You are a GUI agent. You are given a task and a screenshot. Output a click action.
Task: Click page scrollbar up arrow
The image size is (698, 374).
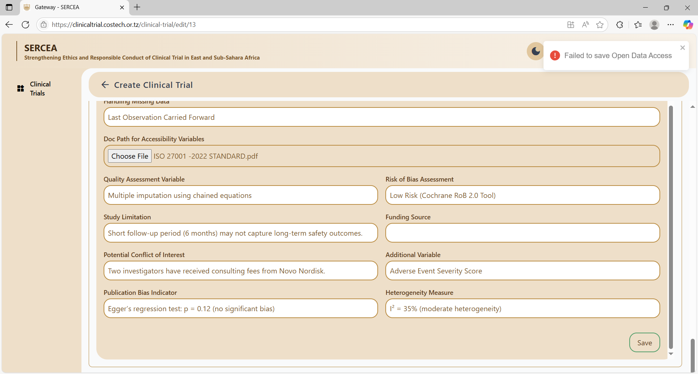pyautogui.click(x=693, y=107)
